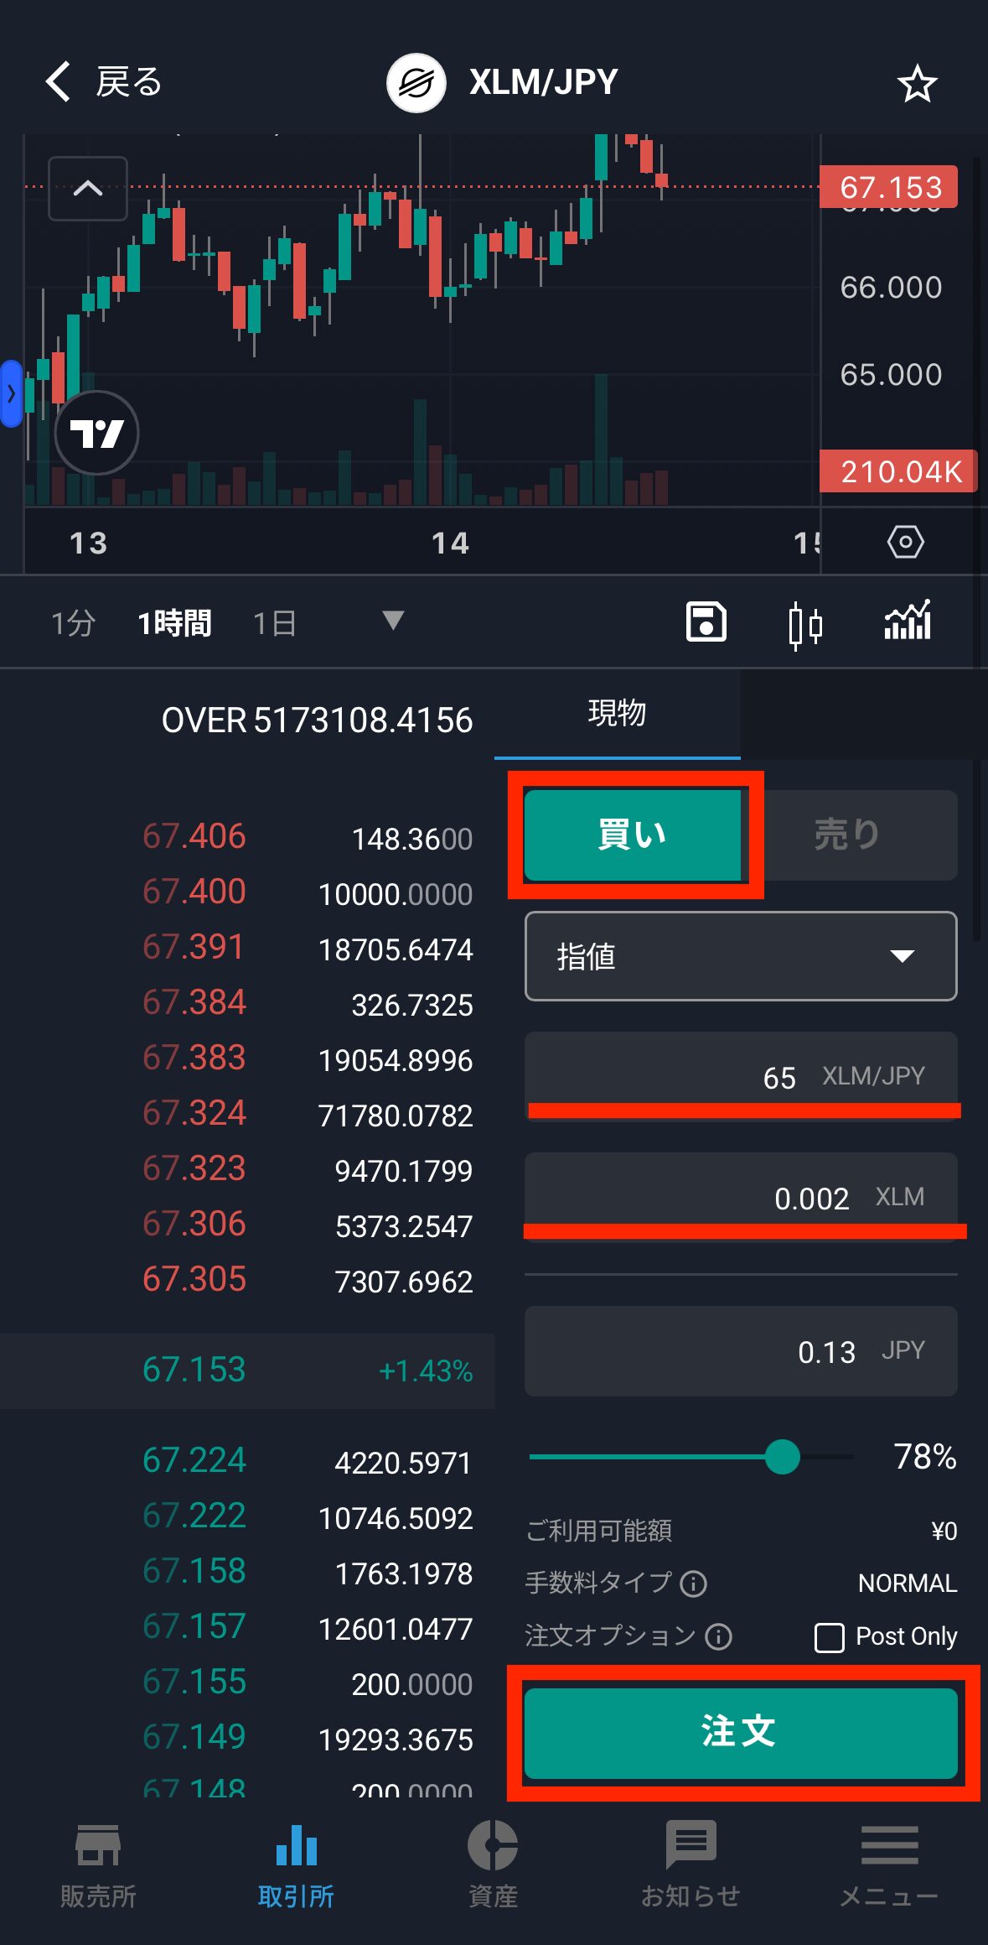Tap the XLM/JPY pair title

click(543, 82)
